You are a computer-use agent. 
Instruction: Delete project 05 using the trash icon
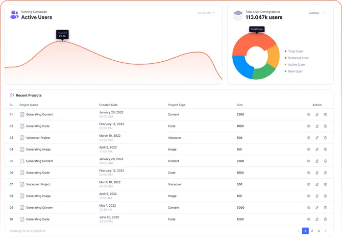(325, 161)
